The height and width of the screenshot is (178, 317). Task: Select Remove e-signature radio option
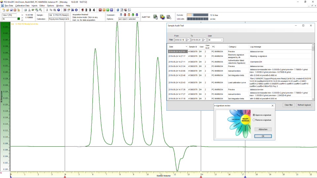[x=254, y=120]
